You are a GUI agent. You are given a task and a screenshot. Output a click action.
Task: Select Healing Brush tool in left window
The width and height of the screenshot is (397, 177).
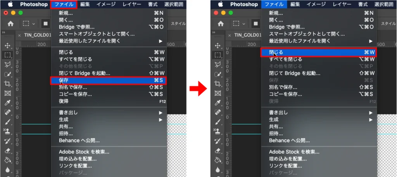pos(8,112)
